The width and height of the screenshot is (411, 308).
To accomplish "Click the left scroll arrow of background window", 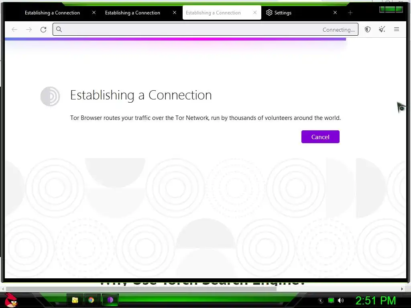I will (x=3, y=289).
